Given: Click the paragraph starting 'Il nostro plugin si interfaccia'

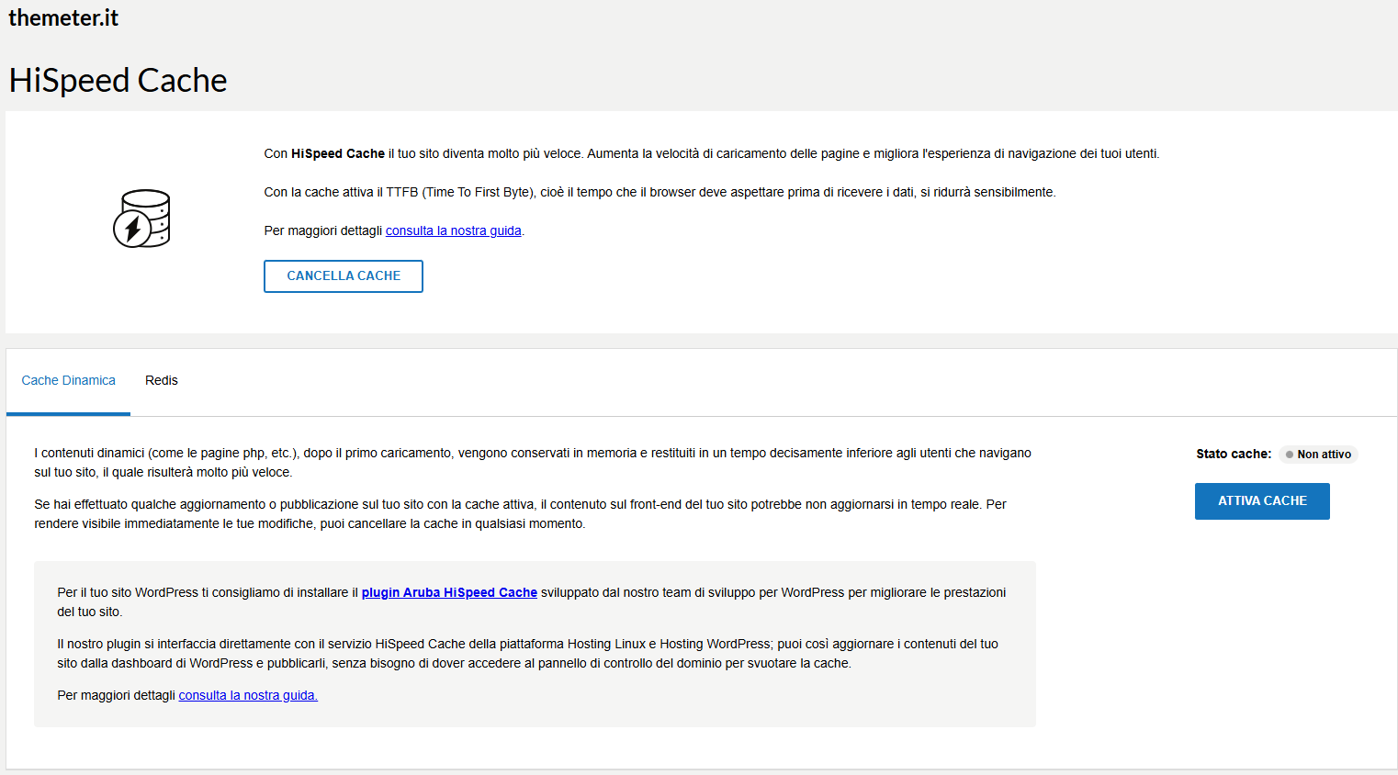Looking at the screenshot, I should coord(528,654).
